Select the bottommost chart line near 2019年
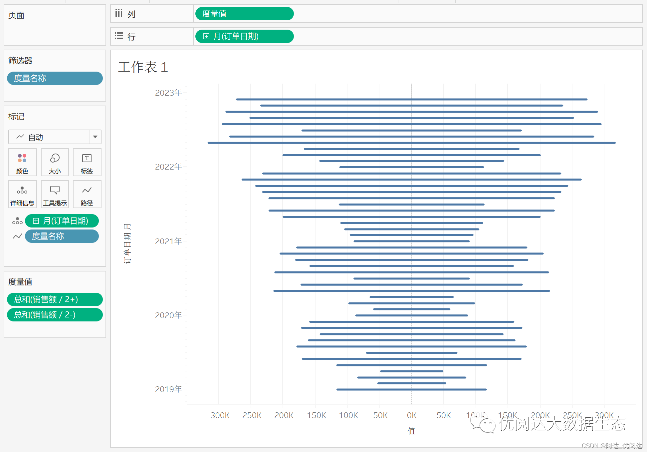This screenshot has height=452, width=647. pos(412,389)
